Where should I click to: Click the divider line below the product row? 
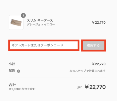(57, 35)
